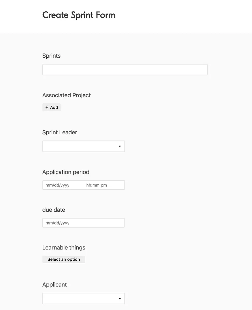
Task: Click the Sprint Leader label
Action: pyautogui.click(x=60, y=133)
